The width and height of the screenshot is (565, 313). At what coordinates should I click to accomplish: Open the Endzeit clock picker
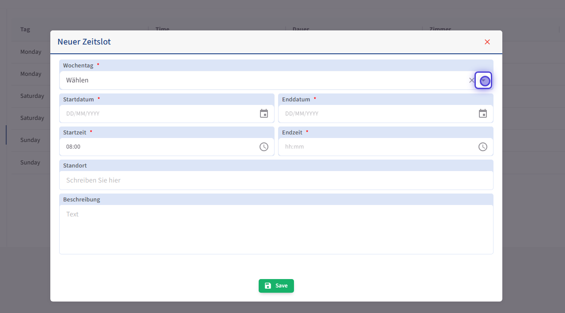483,147
